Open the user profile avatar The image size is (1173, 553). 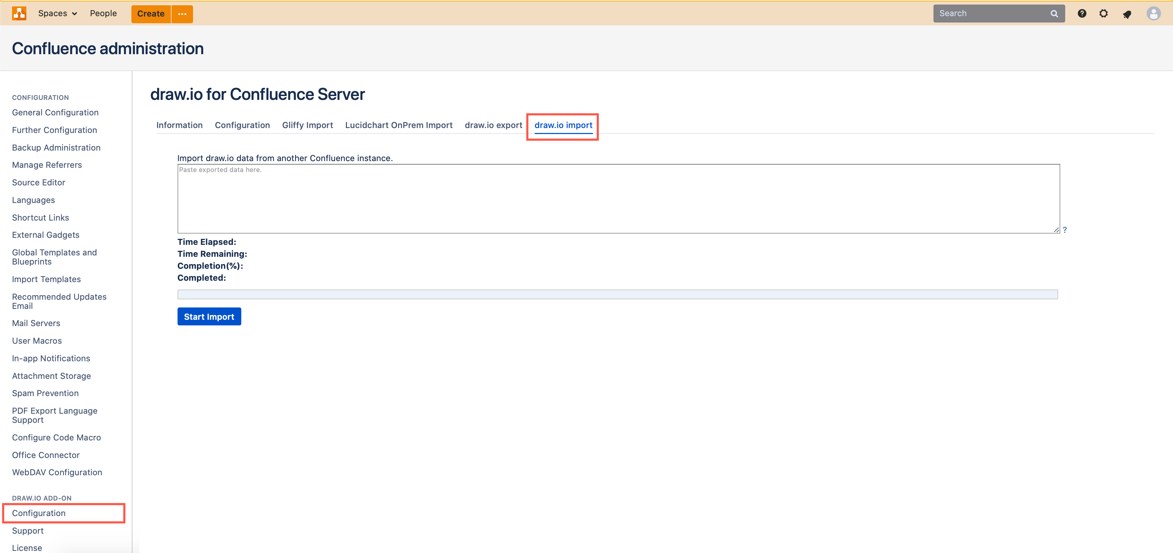pos(1153,13)
